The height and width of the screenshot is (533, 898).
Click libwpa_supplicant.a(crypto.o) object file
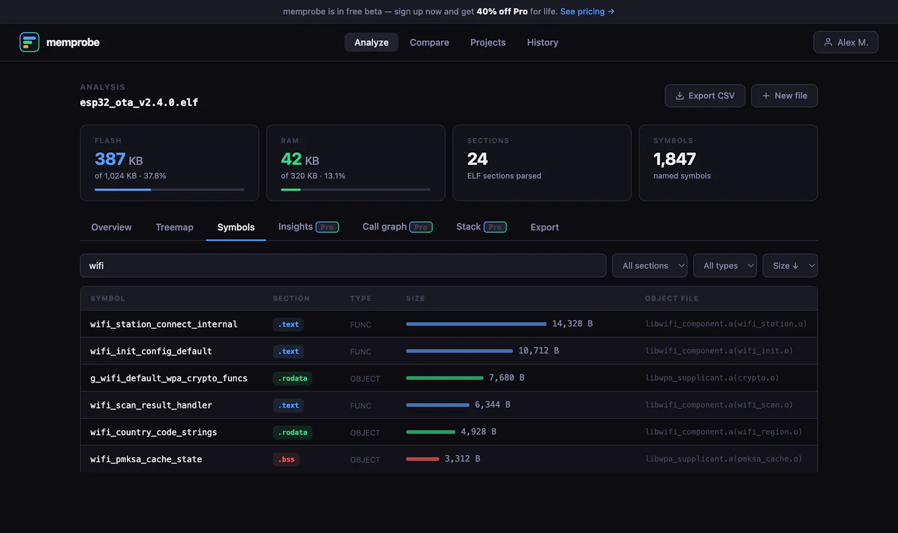pos(712,378)
